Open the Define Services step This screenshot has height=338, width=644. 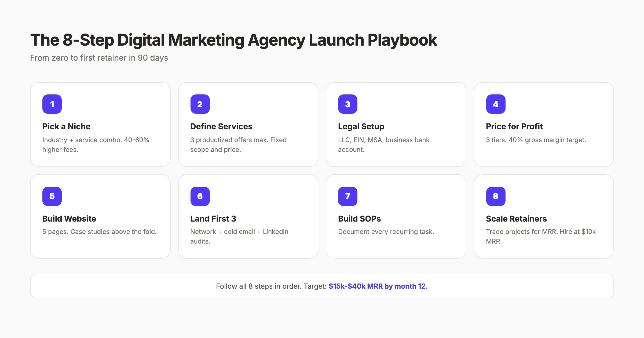click(x=221, y=126)
